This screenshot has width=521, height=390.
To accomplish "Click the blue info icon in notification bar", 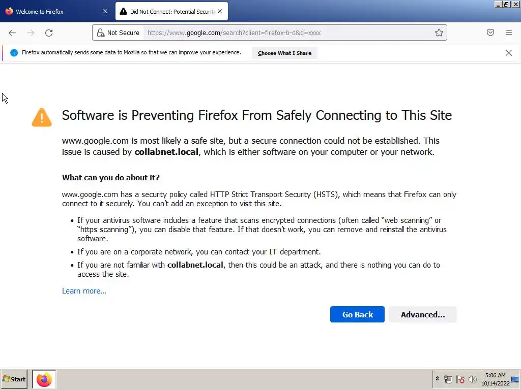I will point(14,53).
